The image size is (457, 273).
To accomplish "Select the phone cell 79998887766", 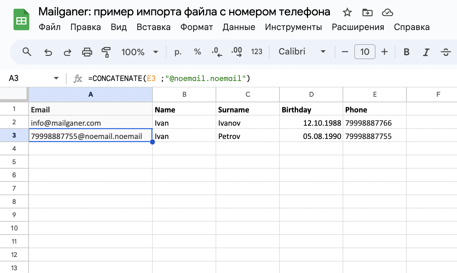I will point(375,123).
